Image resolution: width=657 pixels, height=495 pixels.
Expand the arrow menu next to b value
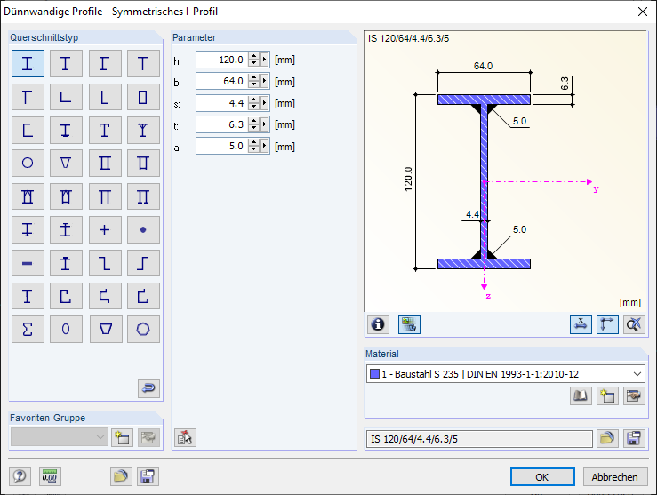coord(264,81)
